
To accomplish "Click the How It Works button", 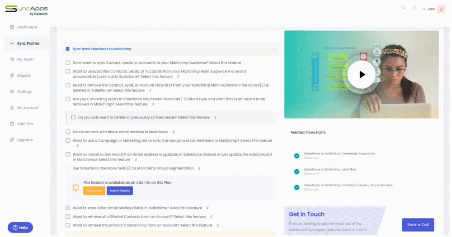I will click(120, 191).
